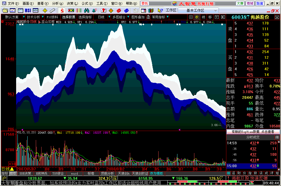Viewport: 281px width, 186px height.
Task: Toggle the 权 adjustment button
Action: (x=197, y=17)
